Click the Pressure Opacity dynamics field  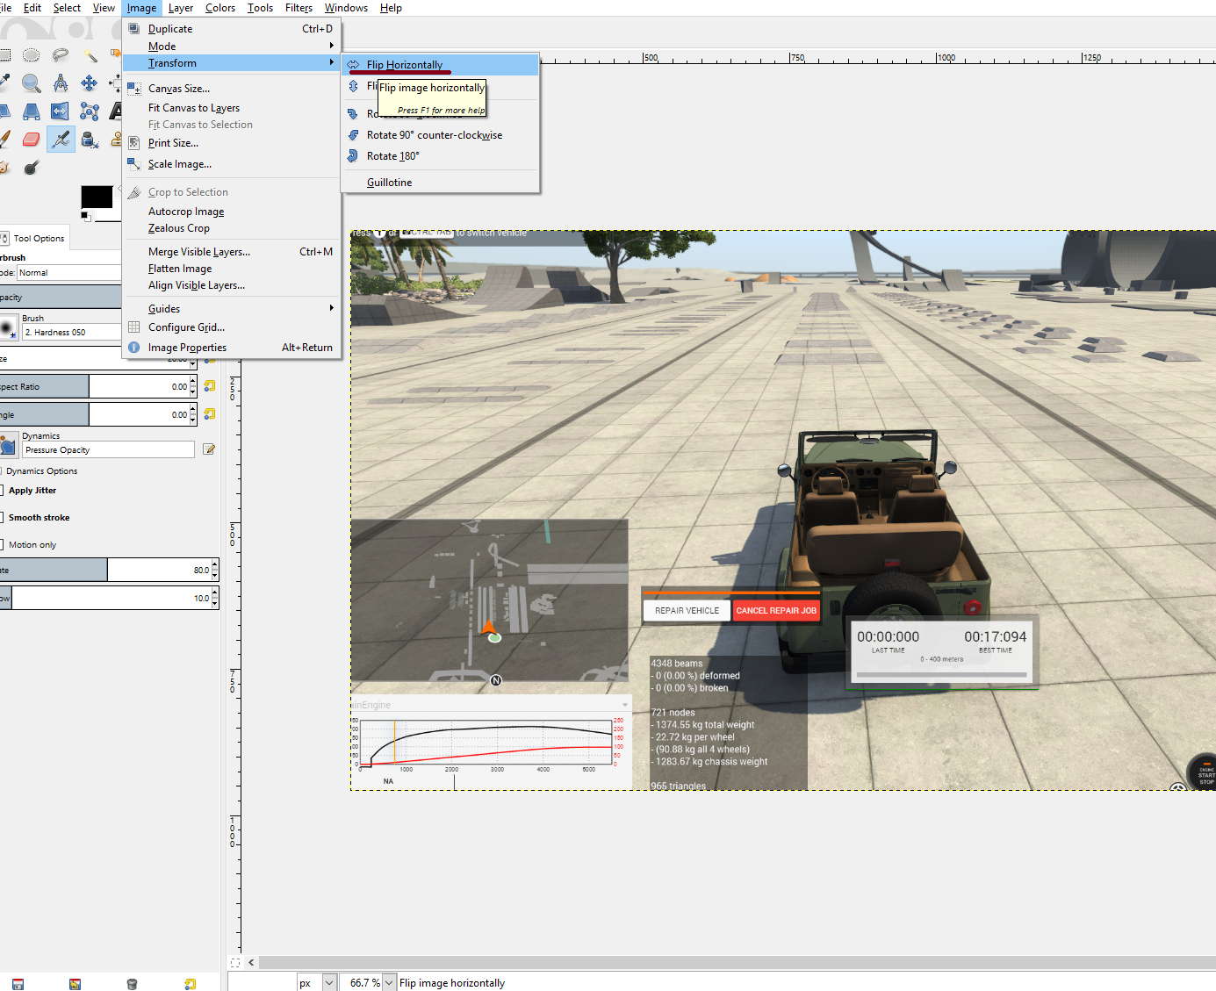(108, 449)
